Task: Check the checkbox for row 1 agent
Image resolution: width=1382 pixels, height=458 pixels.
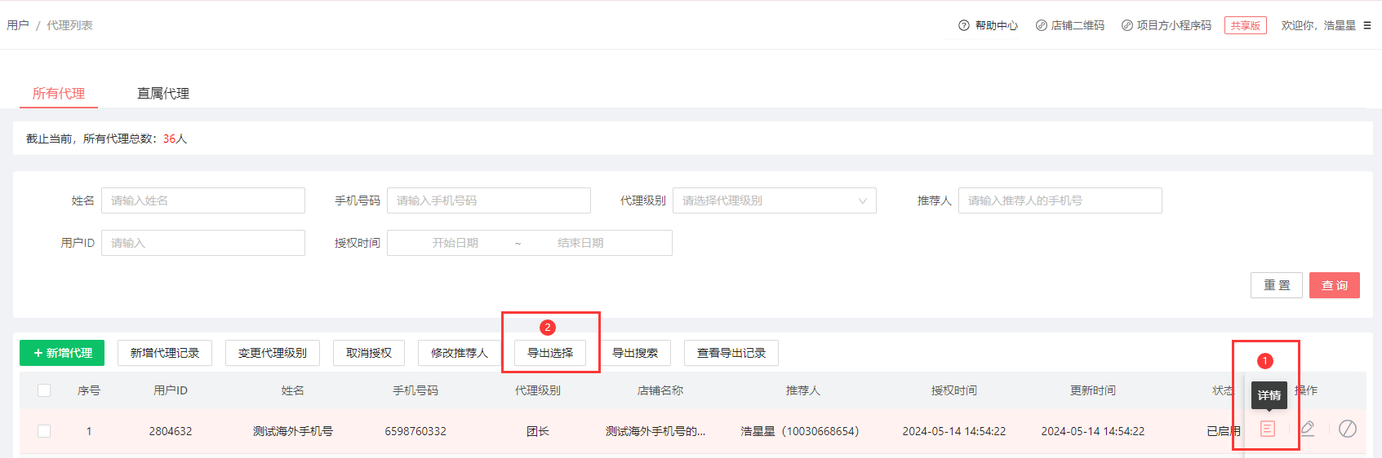Action: click(x=44, y=431)
